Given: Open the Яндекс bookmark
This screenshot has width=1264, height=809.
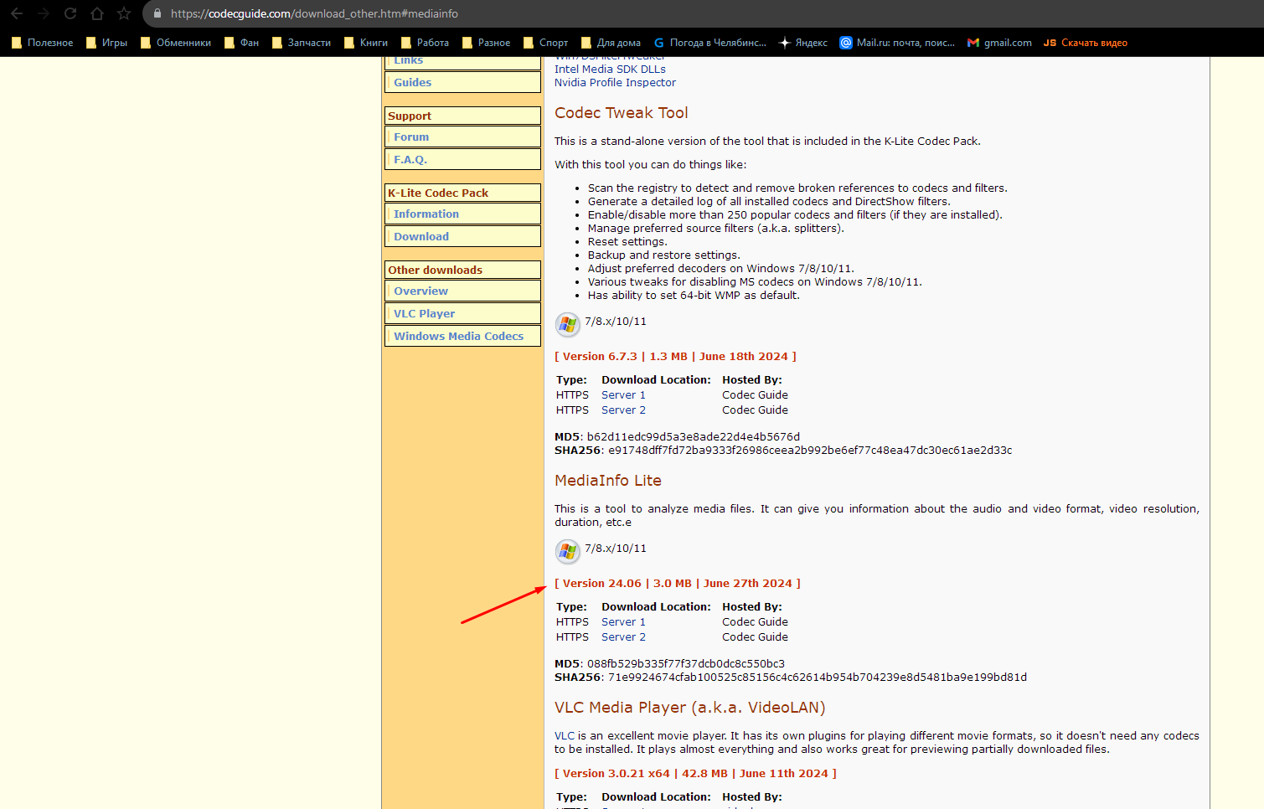Looking at the screenshot, I should (802, 43).
